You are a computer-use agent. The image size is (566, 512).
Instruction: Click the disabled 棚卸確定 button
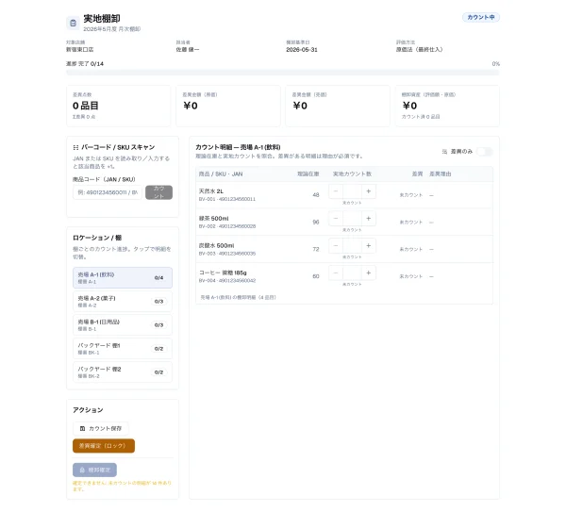(94, 470)
